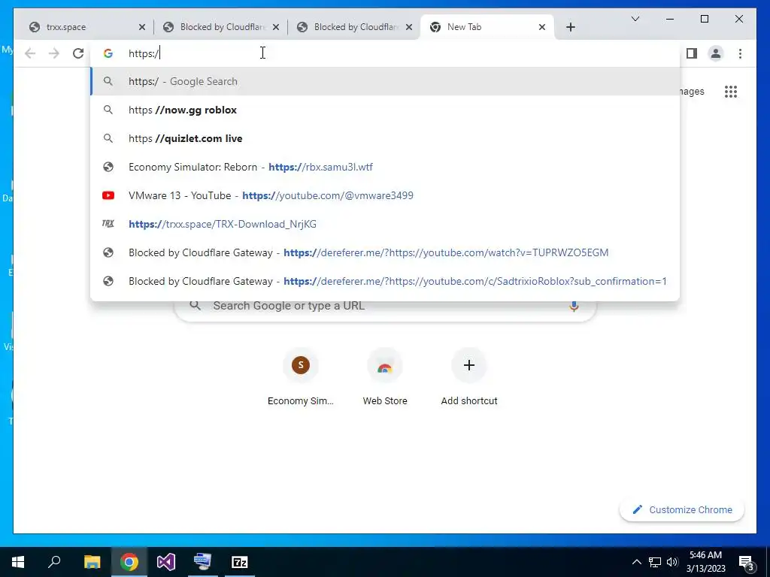The width and height of the screenshot is (770, 577).
Task: Click the Google G icon in address bar
Action: pos(108,53)
